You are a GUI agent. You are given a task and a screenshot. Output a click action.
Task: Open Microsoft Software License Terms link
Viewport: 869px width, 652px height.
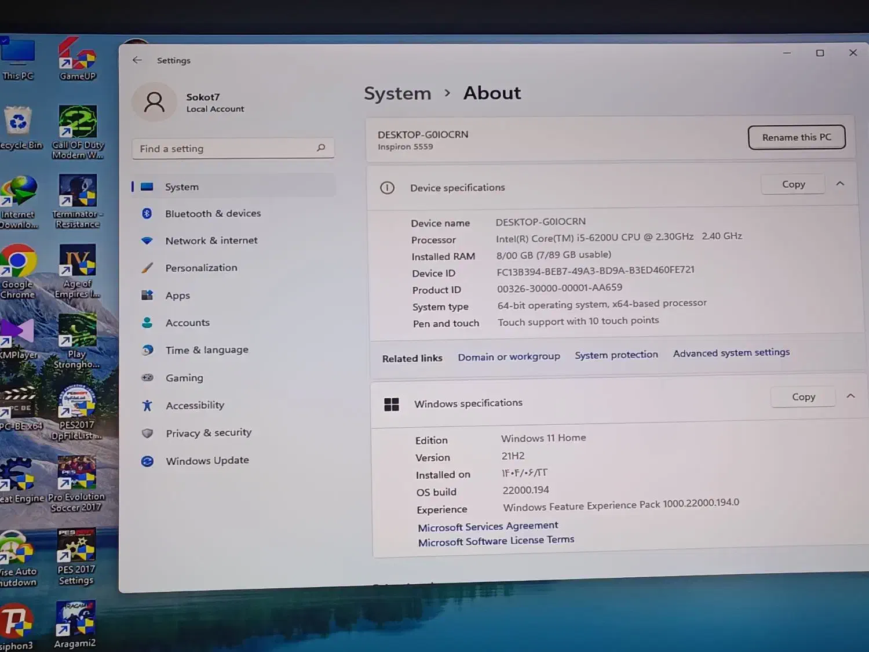(496, 541)
